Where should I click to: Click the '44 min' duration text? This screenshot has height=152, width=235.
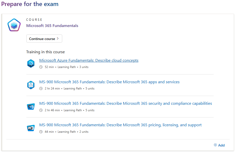[x=49, y=132]
